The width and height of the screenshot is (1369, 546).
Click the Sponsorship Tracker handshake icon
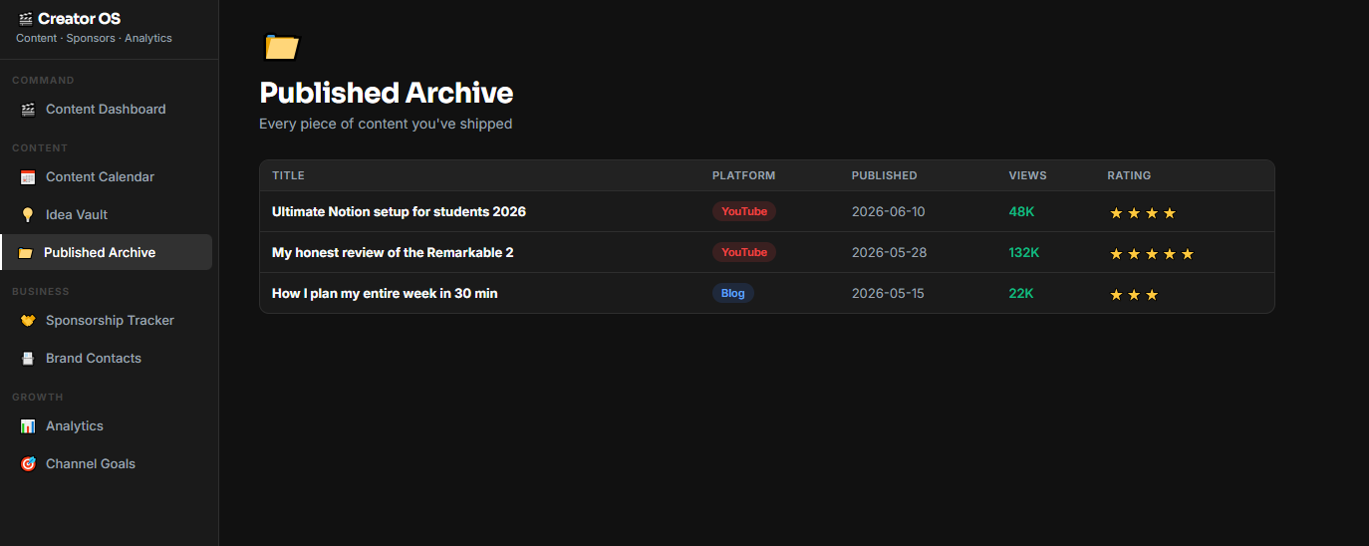coord(28,321)
